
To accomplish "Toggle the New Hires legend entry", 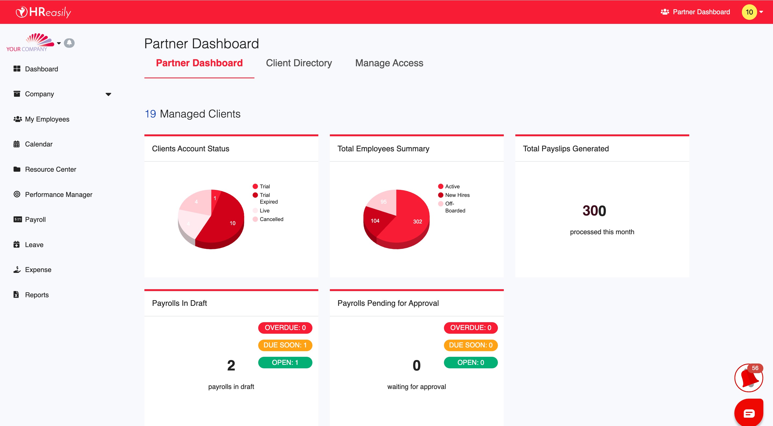I will (x=457, y=195).
